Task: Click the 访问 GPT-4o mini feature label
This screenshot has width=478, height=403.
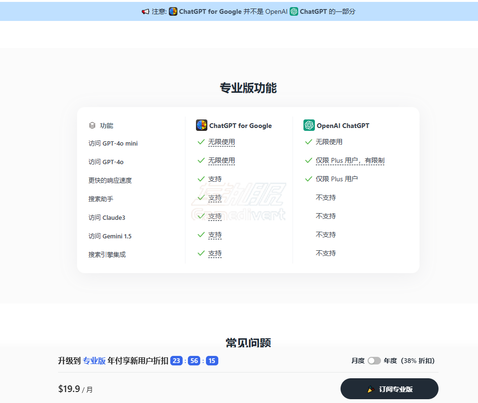Action: click(x=113, y=143)
